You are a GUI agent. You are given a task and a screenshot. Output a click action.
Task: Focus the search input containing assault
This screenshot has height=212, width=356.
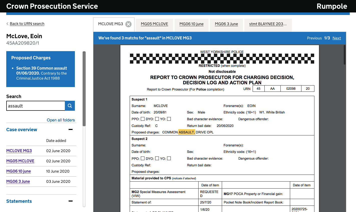pos(36,106)
